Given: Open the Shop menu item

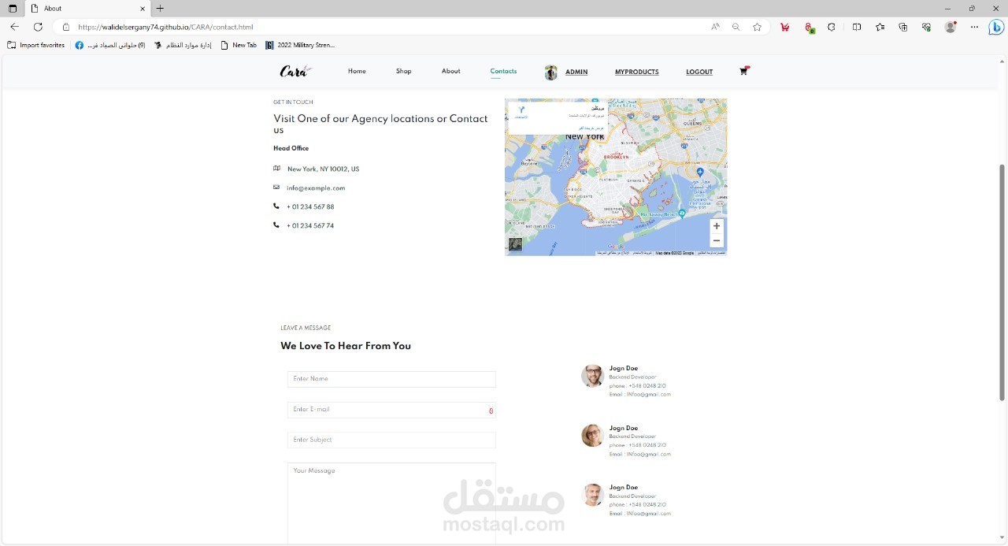Looking at the screenshot, I should click(x=403, y=71).
